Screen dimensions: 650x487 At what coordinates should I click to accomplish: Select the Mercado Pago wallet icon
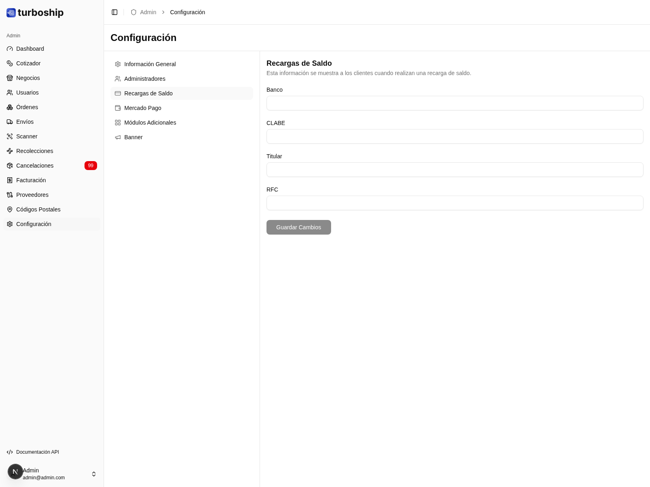(118, 108)
